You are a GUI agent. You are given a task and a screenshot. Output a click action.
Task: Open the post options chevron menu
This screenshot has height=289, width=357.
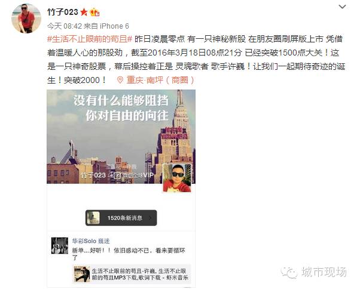tap(342, 7)
